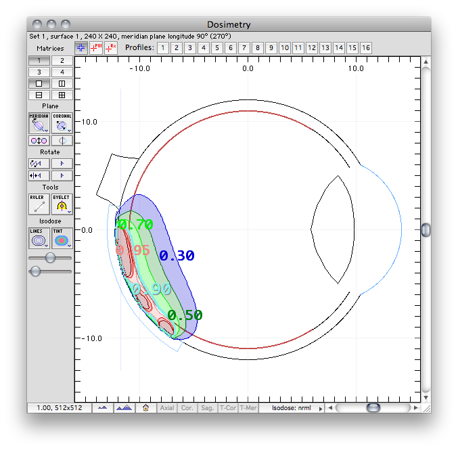The height and width of the screenshot is (450, 458).
Task: Choose the Eyelet tool
Action: click(x=62, y=204)
